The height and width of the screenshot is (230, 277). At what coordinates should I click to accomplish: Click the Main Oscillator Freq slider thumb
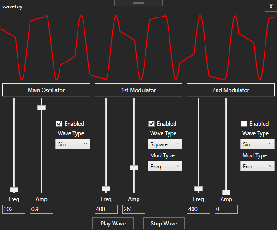point(14,190)
